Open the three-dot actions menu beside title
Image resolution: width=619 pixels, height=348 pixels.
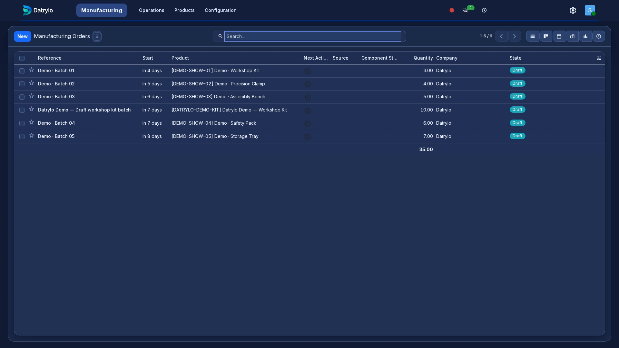click(97, 36)
